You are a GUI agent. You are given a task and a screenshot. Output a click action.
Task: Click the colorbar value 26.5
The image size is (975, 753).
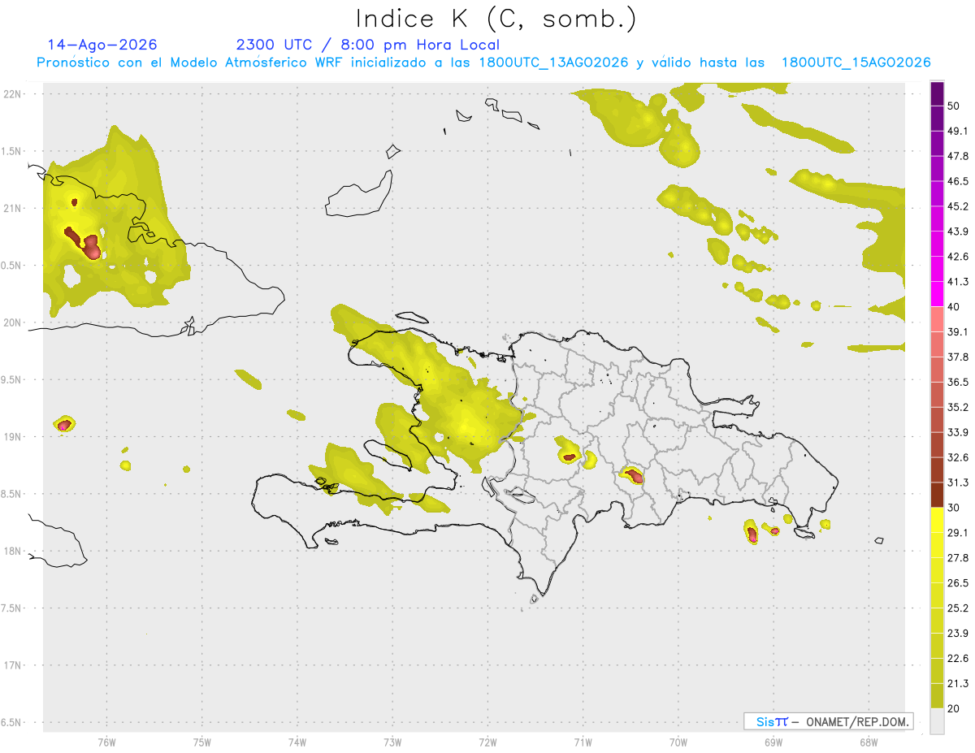[x=958, y=583]
